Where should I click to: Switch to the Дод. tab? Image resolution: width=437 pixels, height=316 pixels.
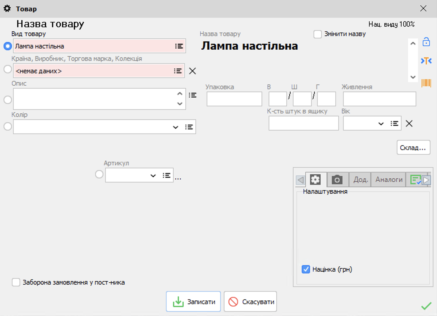click(360, 180)
